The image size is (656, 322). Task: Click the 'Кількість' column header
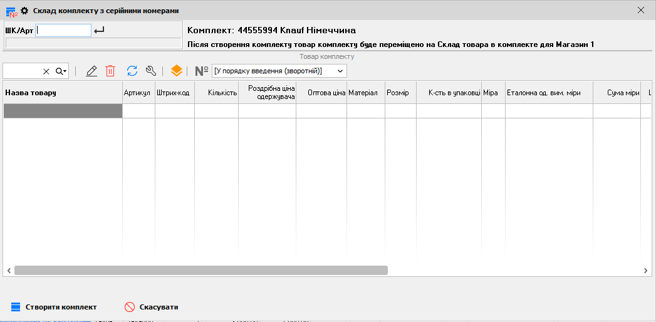[216, 93]
